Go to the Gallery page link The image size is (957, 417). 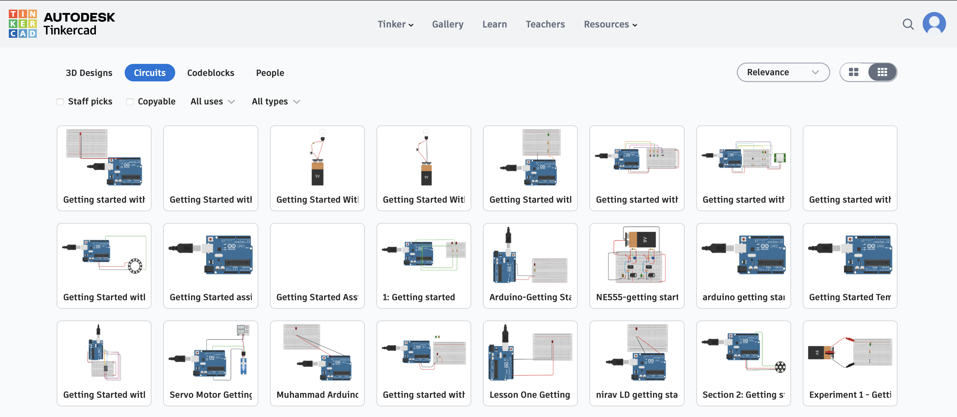(x=447, y=24)
